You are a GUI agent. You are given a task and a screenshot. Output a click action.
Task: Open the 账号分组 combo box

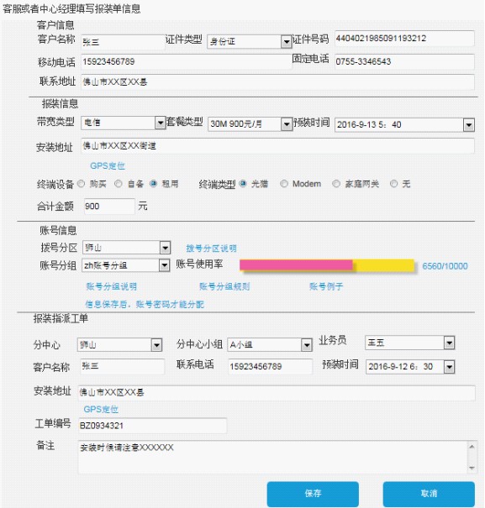pos(126,265)
